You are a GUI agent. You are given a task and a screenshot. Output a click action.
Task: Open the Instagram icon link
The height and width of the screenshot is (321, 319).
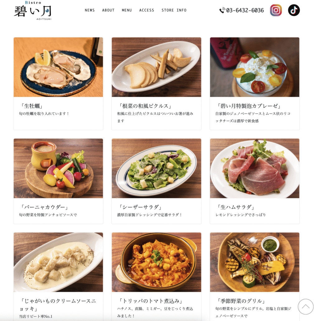coord(276,10)
